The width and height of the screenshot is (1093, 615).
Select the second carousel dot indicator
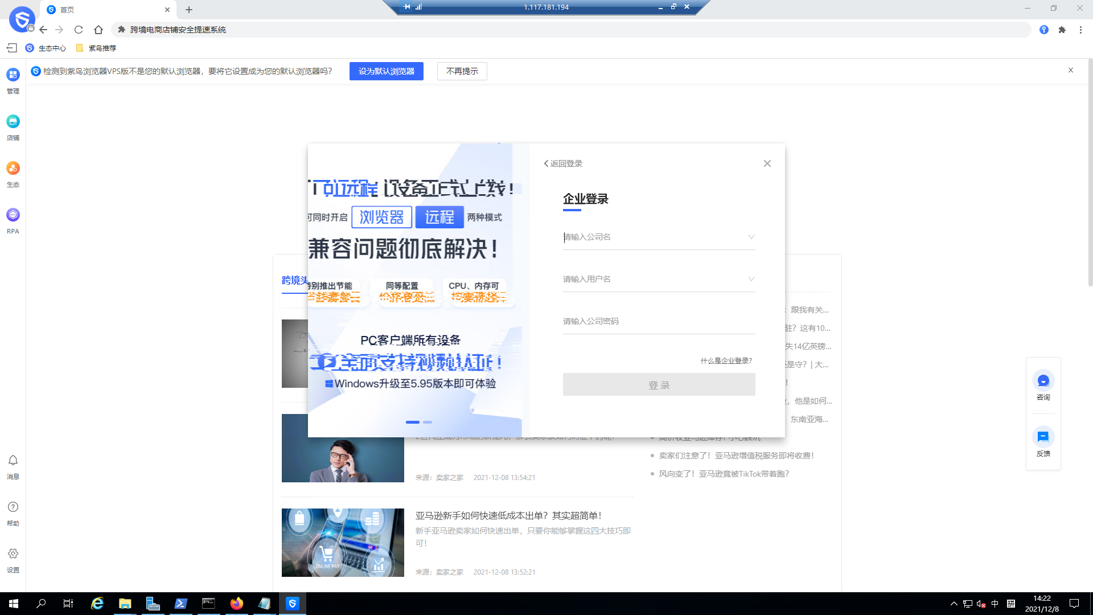point(427,422)
